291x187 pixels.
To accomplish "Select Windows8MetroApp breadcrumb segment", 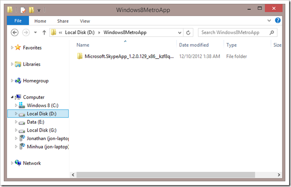I will pyautogui.click(x=125, y=33).
